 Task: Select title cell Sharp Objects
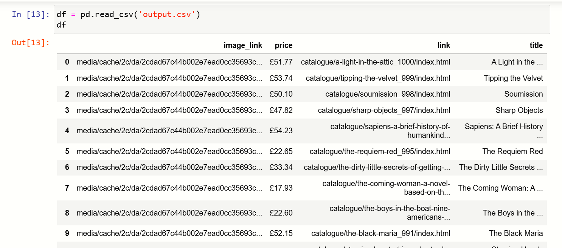[x=519, y=110]
